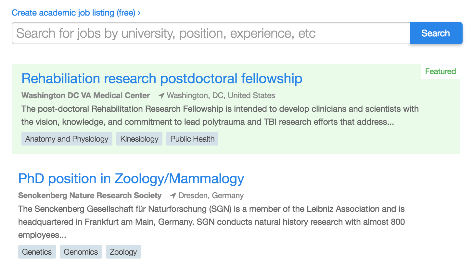Screen dimensions: 473x267
Task: Choose the Zoology tag
Action: coord(123,252)
